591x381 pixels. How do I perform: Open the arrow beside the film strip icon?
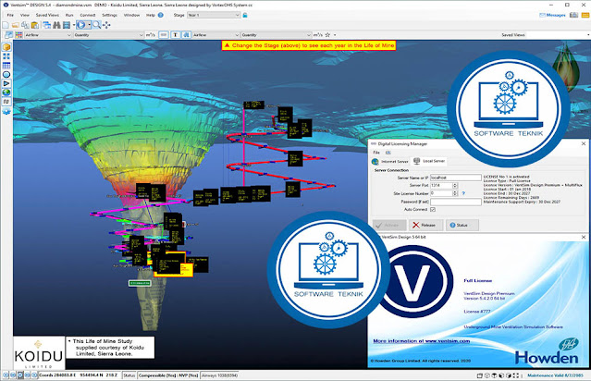[x=73, y=25]
